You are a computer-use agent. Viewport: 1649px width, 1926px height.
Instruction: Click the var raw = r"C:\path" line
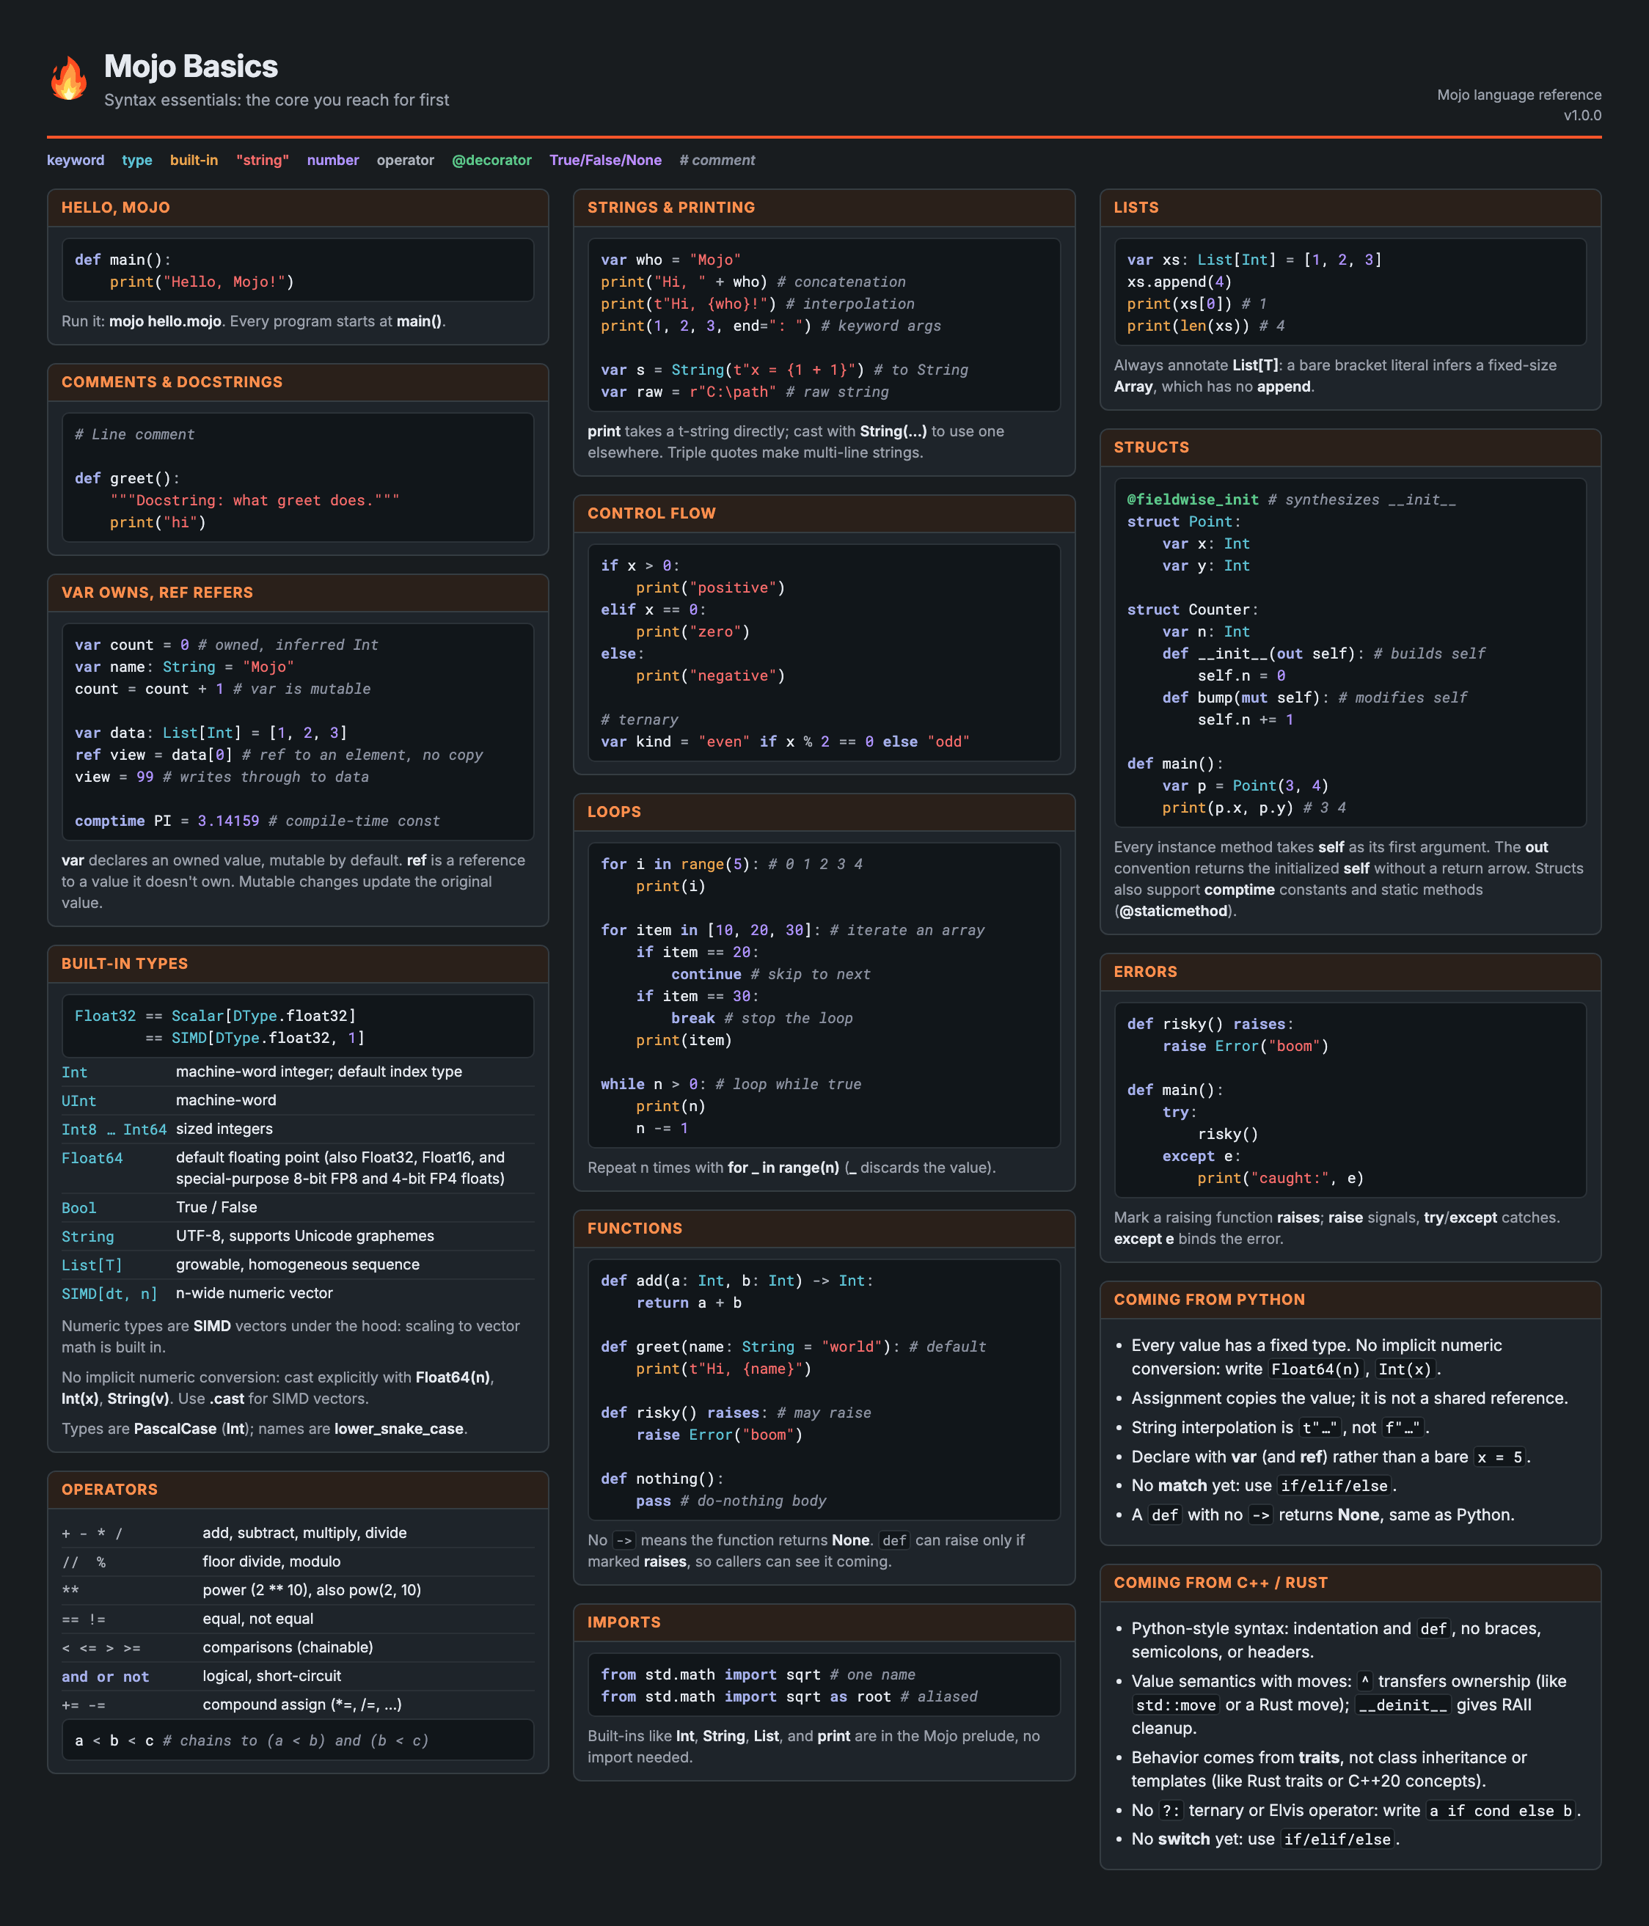745,392
